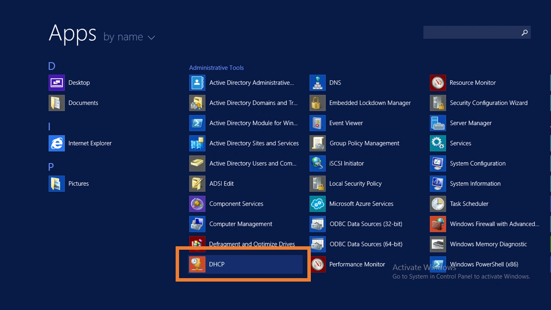The height and width of the screenshot is (310, 551).
Task: Select the letter P group header
Action: tap(51, 167)
